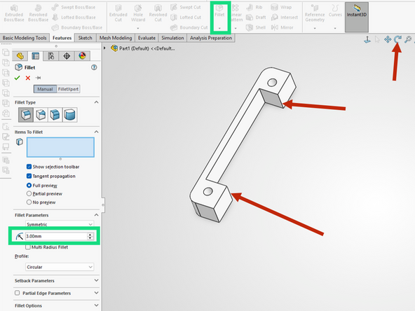Image resolution: width=415 pixels, height=311 pixels.
Task: Expand Part1 flyout tree arrow
Action: 105,48
